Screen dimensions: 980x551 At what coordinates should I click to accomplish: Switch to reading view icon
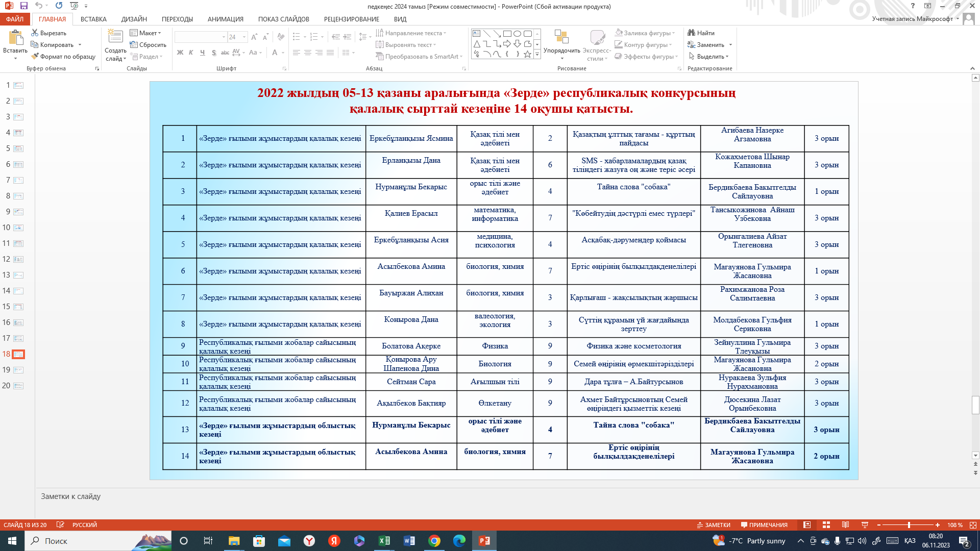tap(846, 525)
